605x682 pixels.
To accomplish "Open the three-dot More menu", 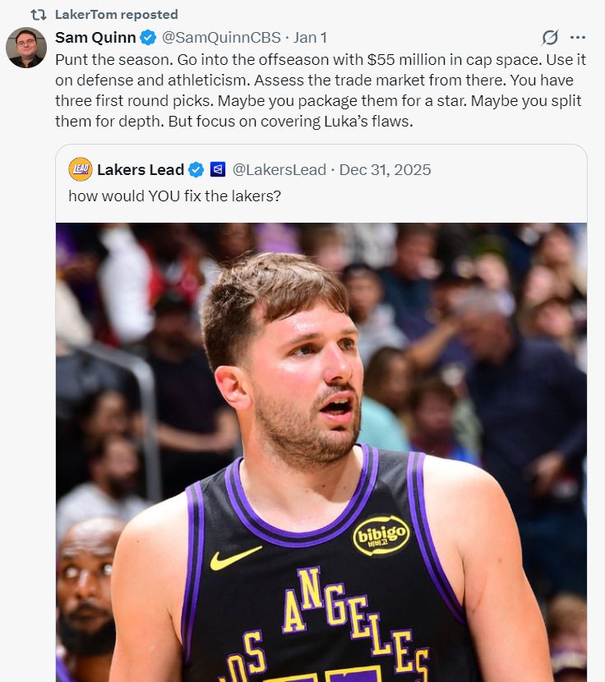I will coord(578,38).
